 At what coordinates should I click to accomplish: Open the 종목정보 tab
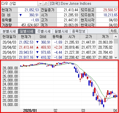[79, 31]
